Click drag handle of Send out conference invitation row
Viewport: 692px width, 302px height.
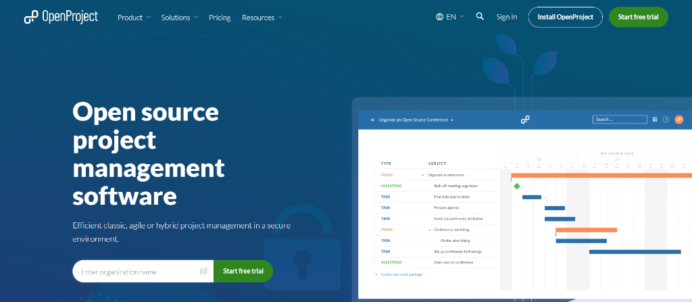pyautogui.click(x=374, y=218)
